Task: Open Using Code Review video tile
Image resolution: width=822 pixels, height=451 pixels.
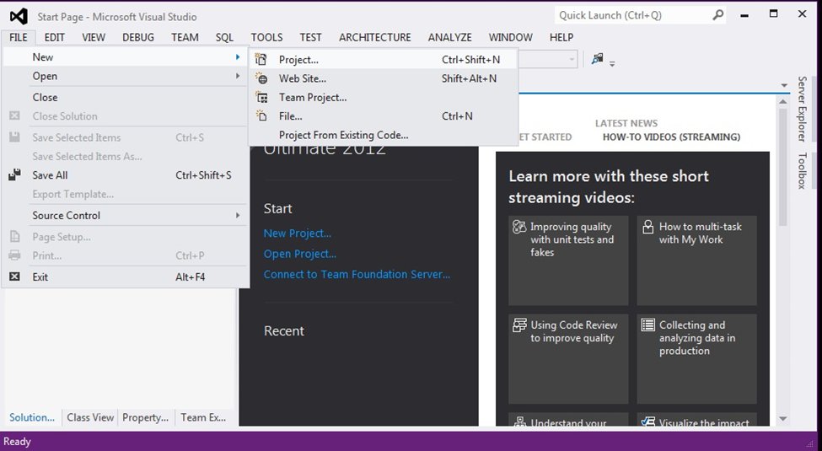Action: (x=568, y=359)
